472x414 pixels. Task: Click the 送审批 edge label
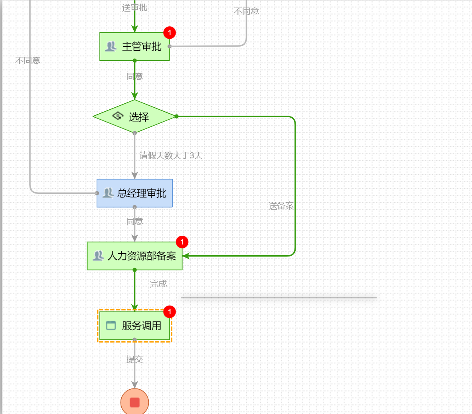134,8
